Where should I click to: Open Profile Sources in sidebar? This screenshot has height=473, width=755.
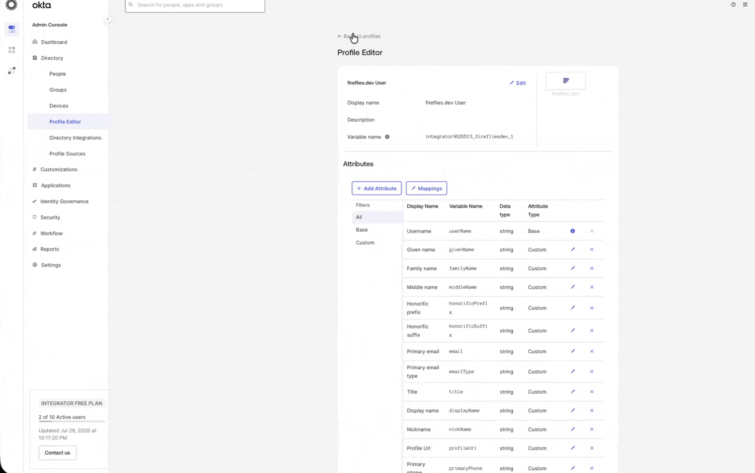click(x=67, y=154)
